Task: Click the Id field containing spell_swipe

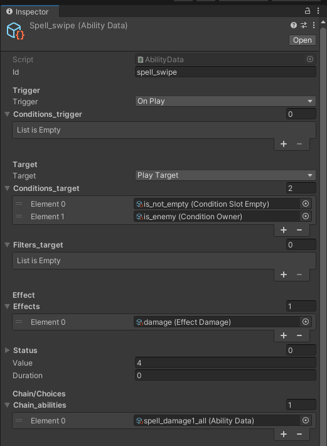Action: 225,72
